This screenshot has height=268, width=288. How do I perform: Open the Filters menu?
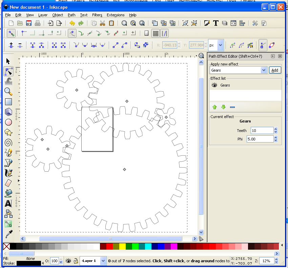[x=97, y=15]
